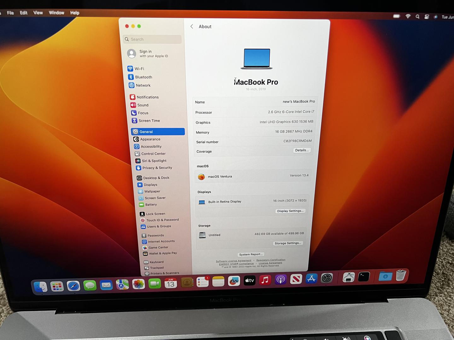Select Focus in the sidebar
Viewport: 454px width, 340px height.
pyautogui.click(x=140, y=113)
